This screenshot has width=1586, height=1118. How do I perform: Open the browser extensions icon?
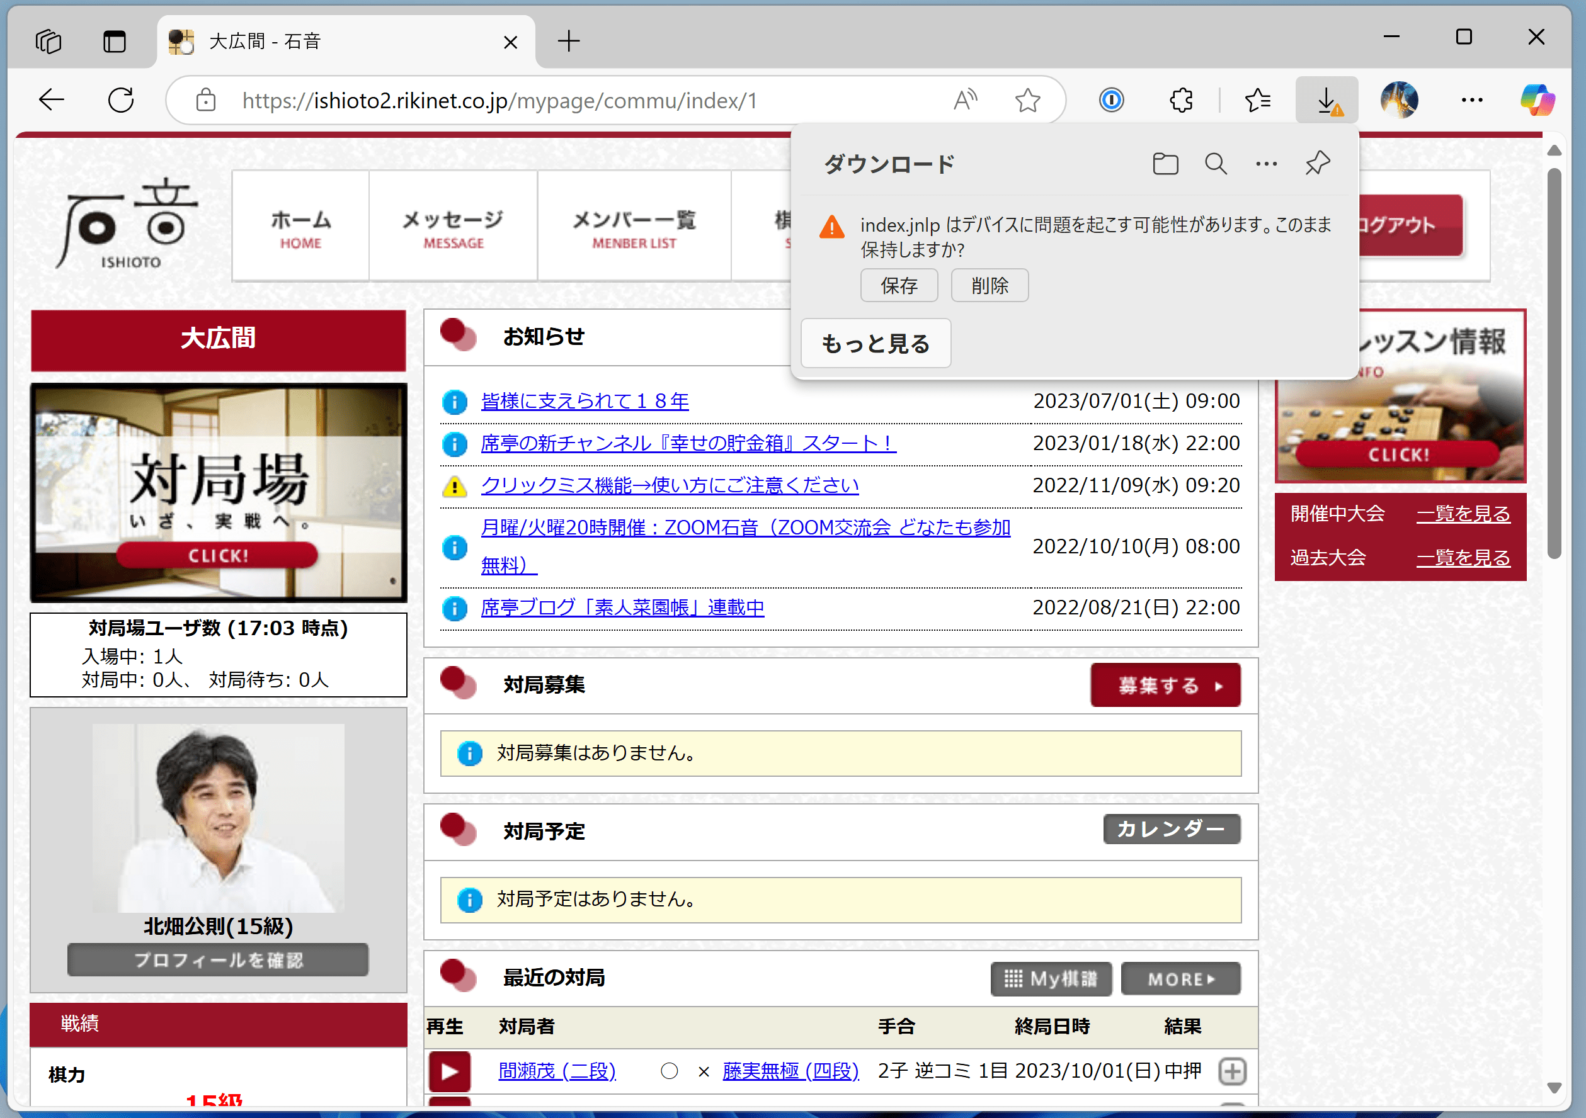point(1180,99)
